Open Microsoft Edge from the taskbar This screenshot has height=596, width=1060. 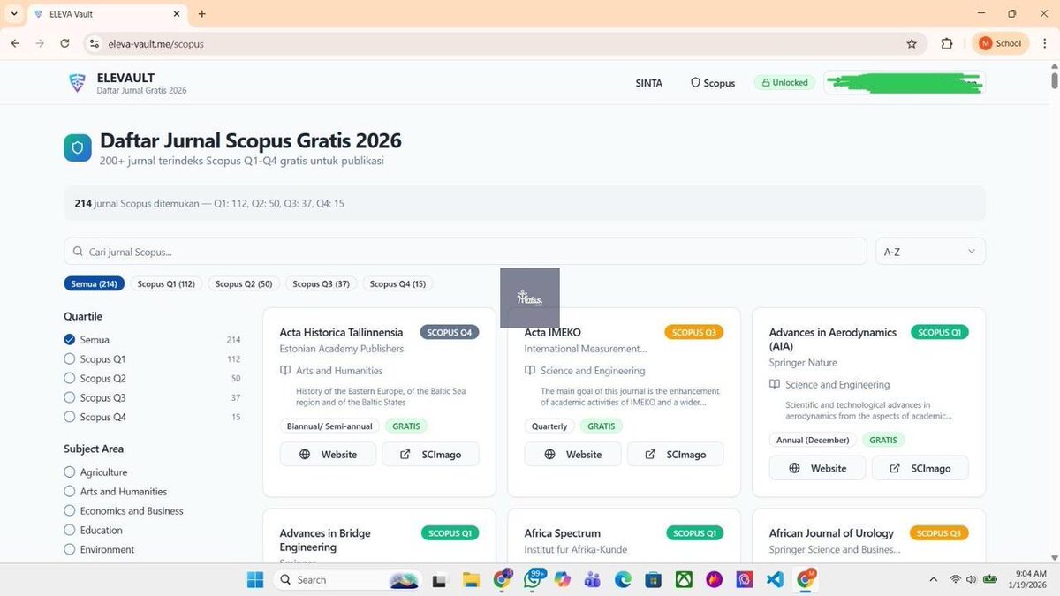[x=623, y=579]
